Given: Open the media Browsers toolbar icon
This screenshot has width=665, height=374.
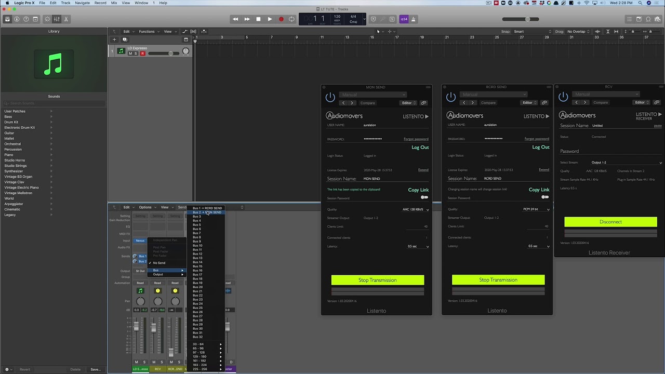Looking at the screenshot, I should 657,19.
